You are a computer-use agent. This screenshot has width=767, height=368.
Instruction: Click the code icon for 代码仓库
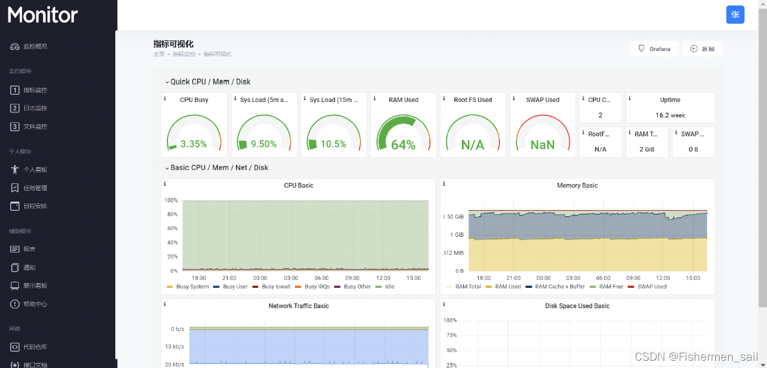(15, 347)
